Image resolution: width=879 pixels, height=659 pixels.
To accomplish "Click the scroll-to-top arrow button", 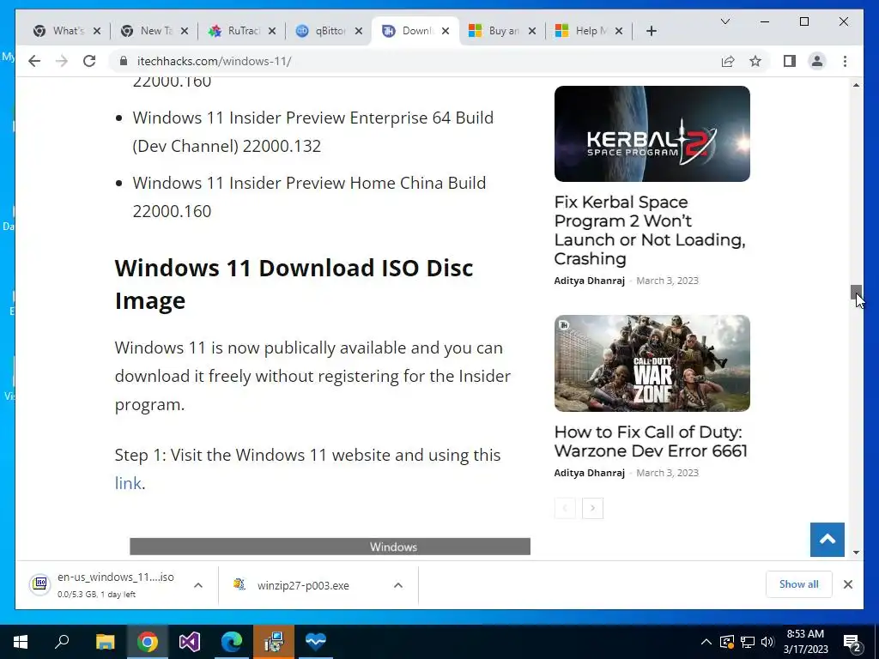I will (x=827, y=540).
